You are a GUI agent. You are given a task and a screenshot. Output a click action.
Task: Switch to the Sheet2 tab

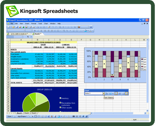pyautogui.click(x=27, y=113)
